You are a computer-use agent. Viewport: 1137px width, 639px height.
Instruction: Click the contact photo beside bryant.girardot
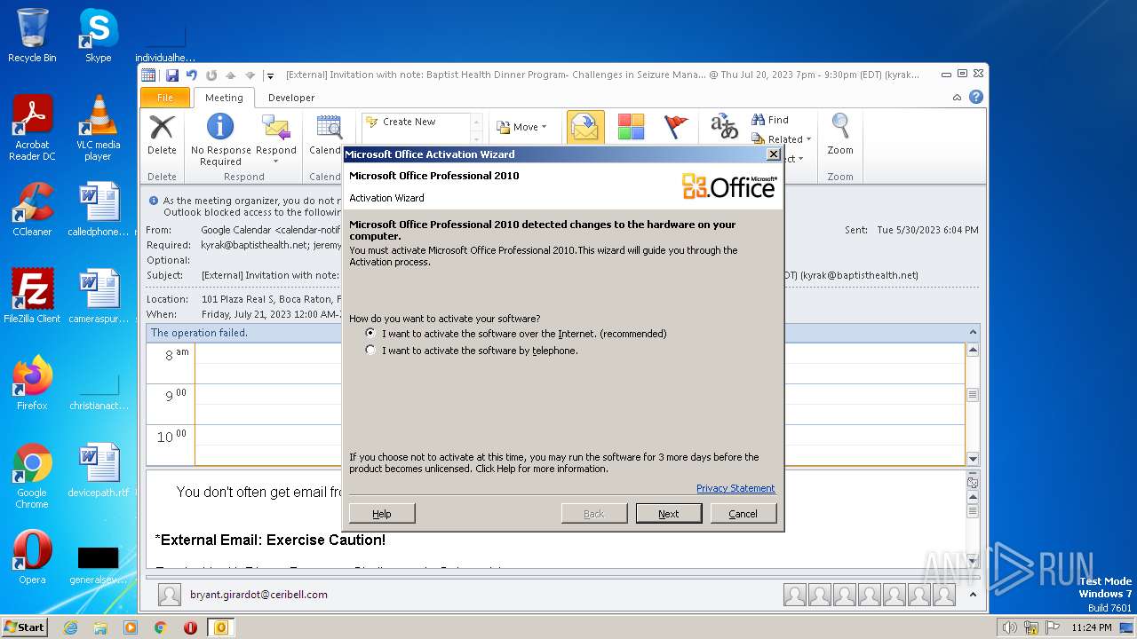170,595
